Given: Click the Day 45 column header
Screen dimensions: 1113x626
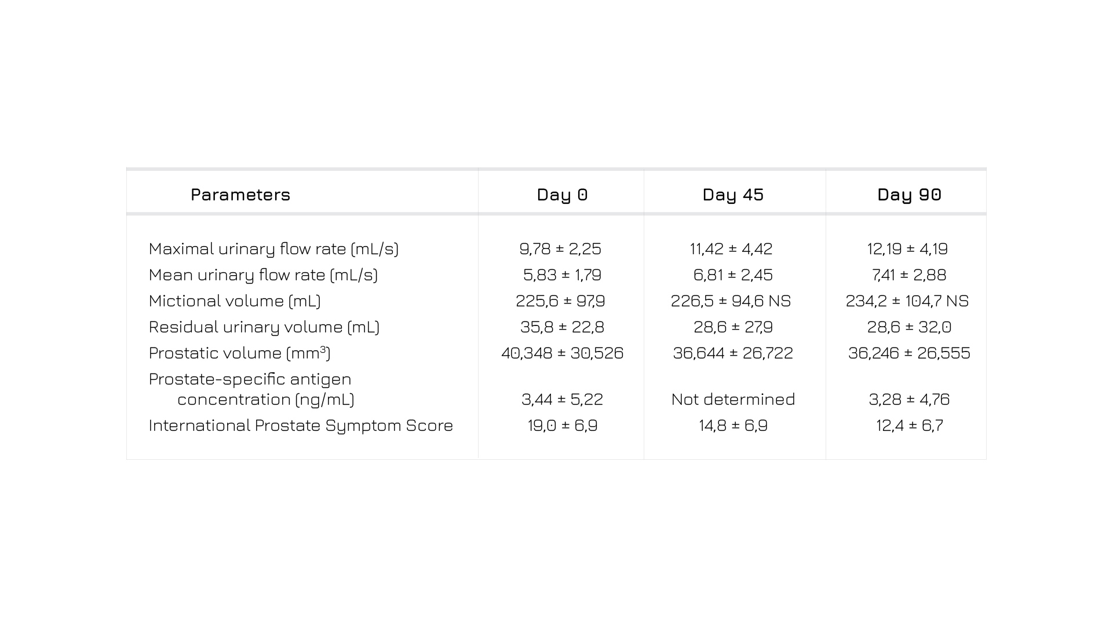Looking at the screenshot, I should click(733, 195).
